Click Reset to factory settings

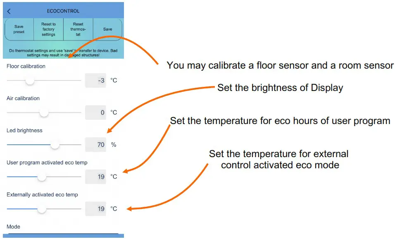click(x=48, y=29)
